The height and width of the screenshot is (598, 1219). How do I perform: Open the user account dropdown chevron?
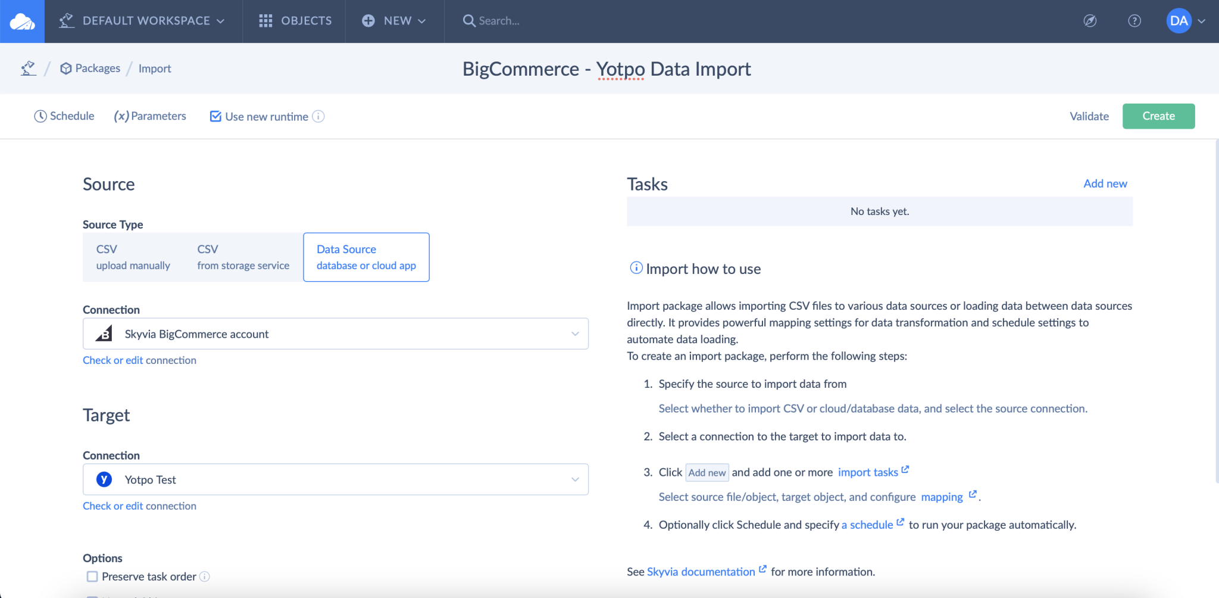[1202, 21]
